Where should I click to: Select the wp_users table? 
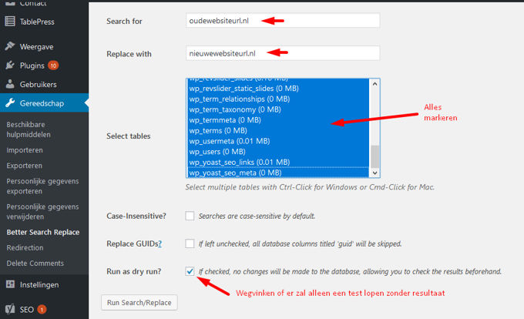[x=278, y=152]
